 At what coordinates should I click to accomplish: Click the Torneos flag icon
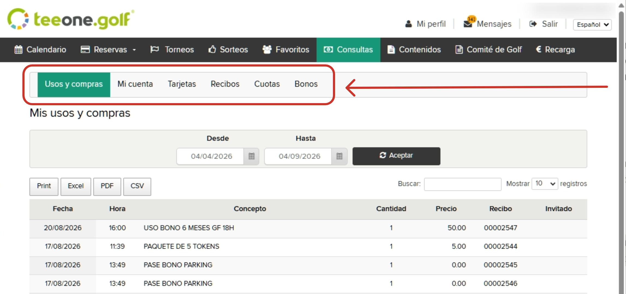(154, 49)
